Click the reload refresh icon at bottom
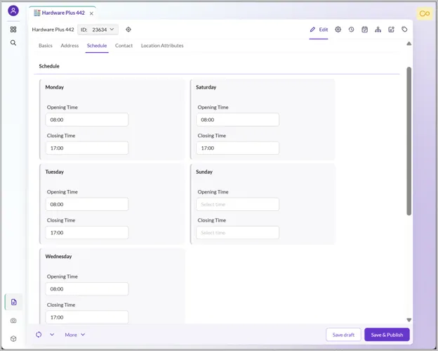This screenshot has width=438, height=351. pyautogui.click(x=39, y=335)
